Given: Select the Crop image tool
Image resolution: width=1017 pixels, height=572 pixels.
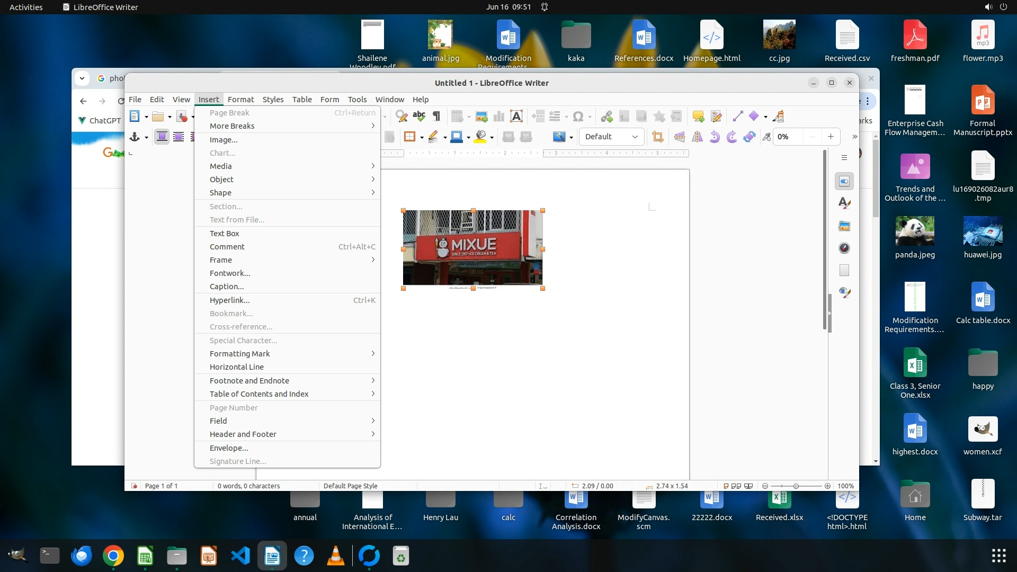Looking at the screenshot, I should click(x=658, y=137).
